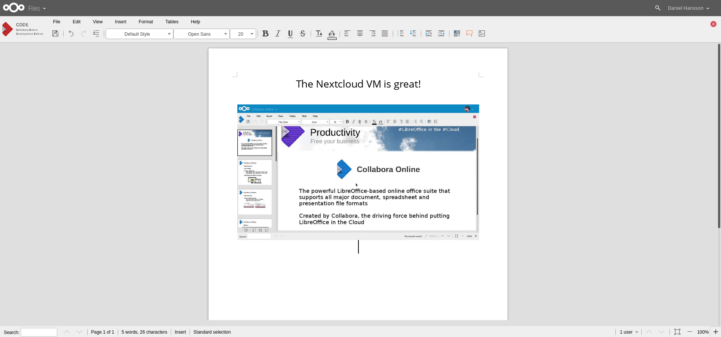Insert a table from toolbar
721x337 pixels.
pos(457,33)
